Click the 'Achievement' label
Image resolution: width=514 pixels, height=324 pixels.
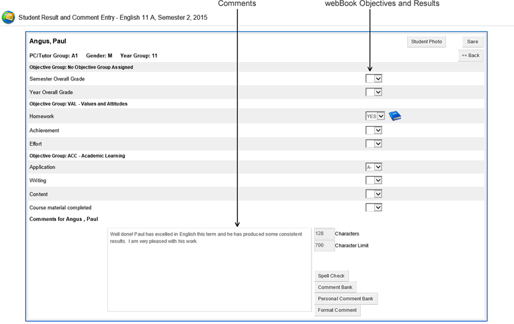click(x=44, y=131)
